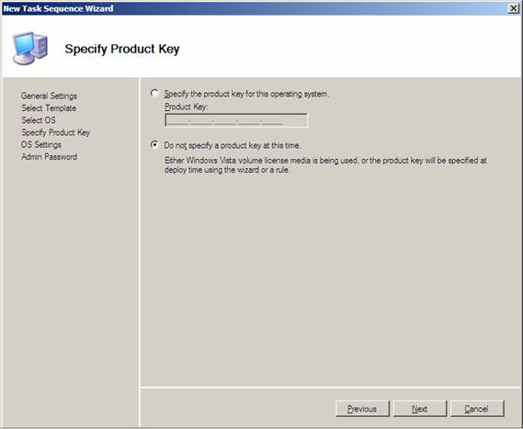523x429 pixels.
Task: Go to General Settings step
Action: (49, 96)
